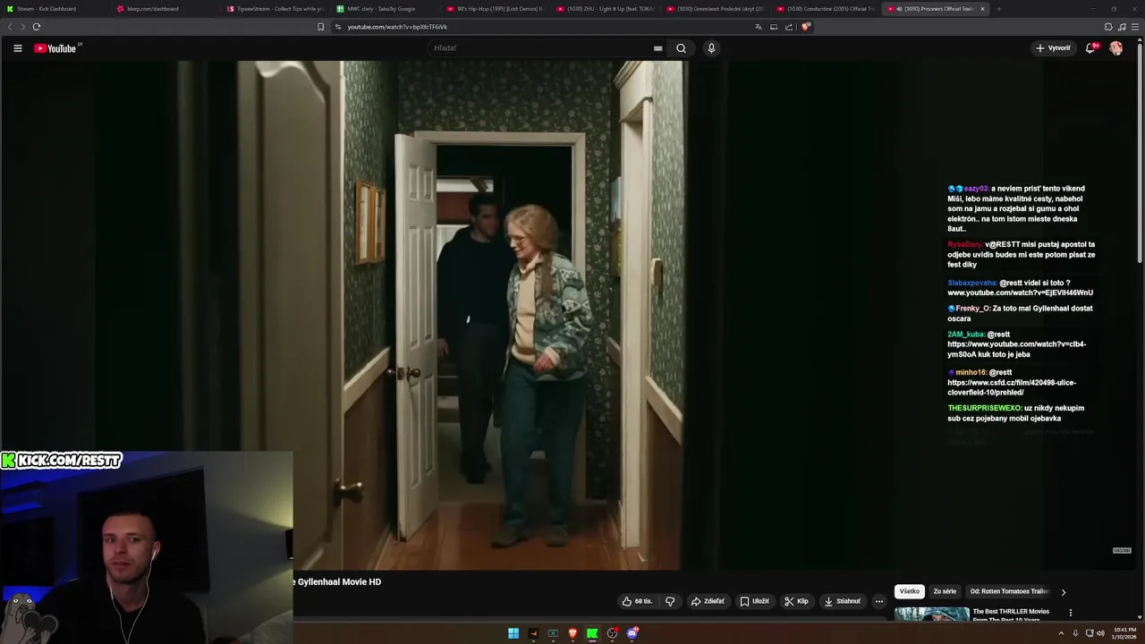This screenshot has height=644, width=1145.
Task: Open Windows Start button on taskbar
Action: pos(513,633)
